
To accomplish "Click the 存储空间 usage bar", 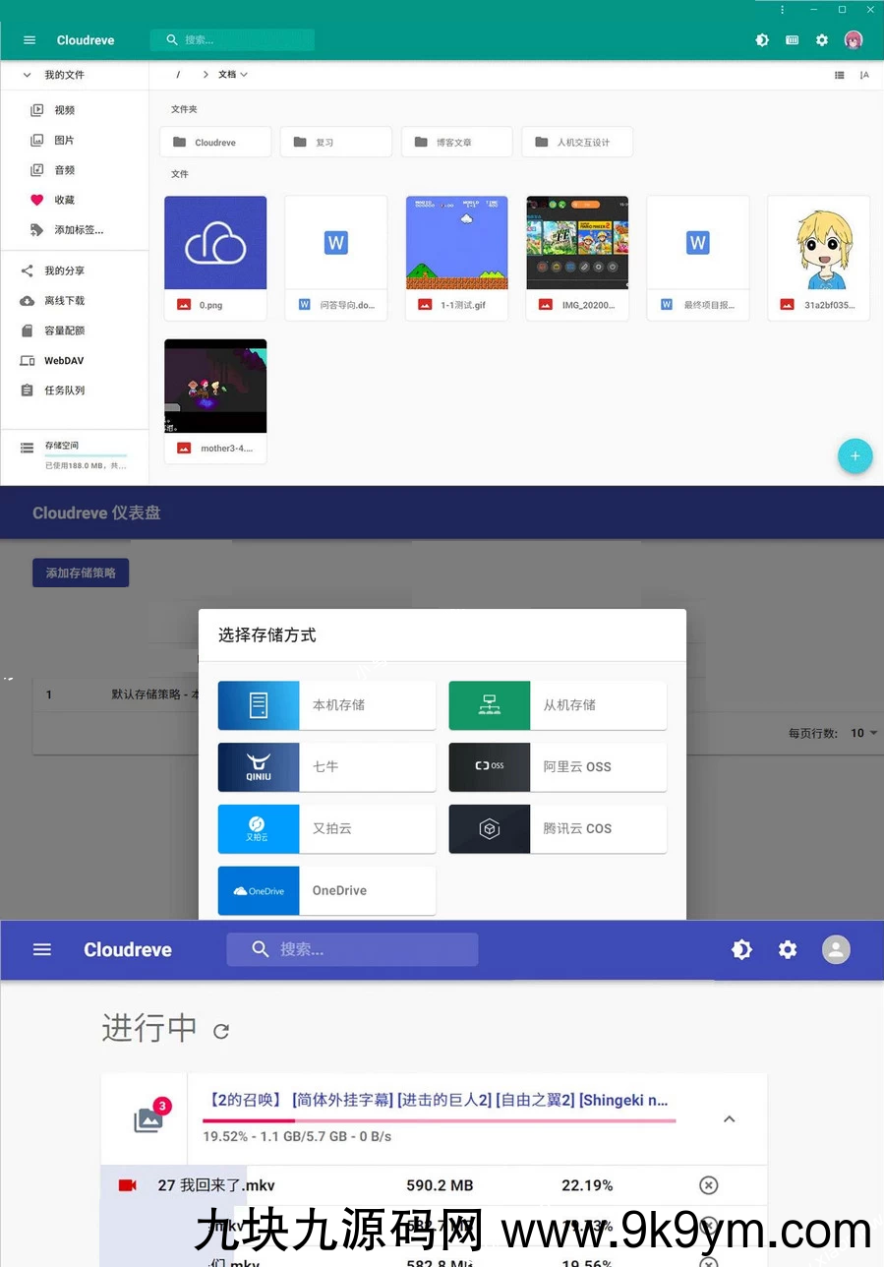I will [85, 454].
